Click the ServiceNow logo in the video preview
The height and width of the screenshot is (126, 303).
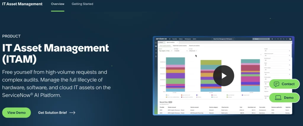(162, 39)
